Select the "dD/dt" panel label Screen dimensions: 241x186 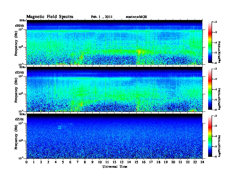click(x=19, y=72)
